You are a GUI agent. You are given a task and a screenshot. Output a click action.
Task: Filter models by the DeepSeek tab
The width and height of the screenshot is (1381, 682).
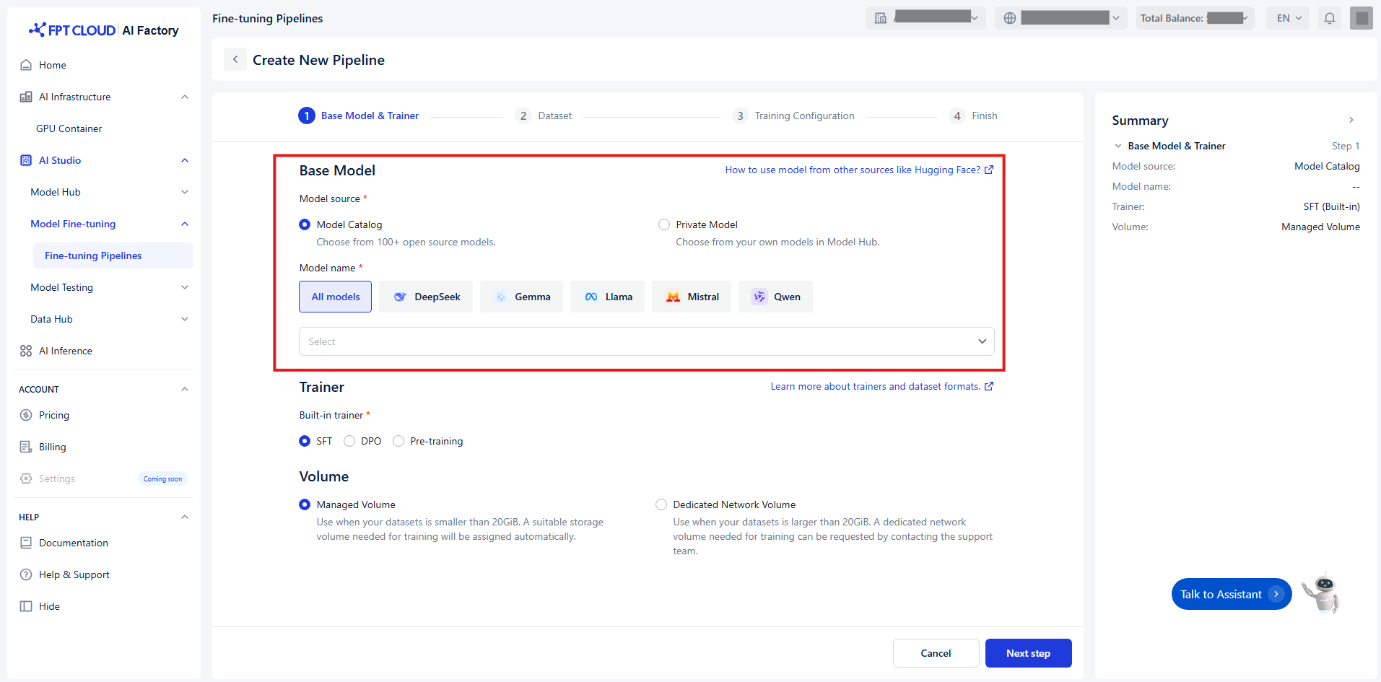click(x=426, y=297)
